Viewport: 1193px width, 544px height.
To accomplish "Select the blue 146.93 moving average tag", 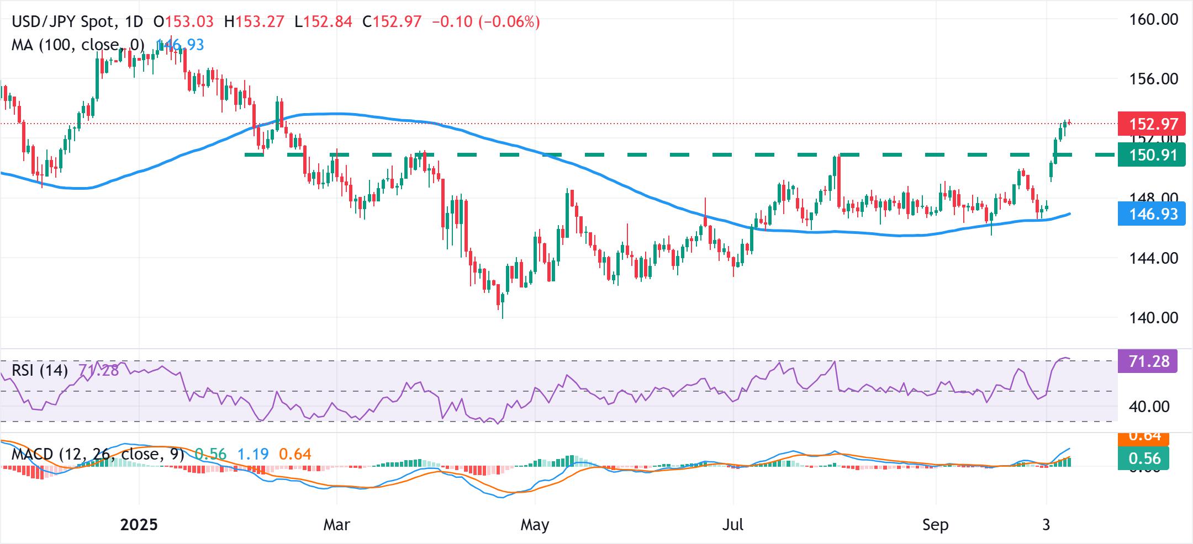I will (1150, 214).
